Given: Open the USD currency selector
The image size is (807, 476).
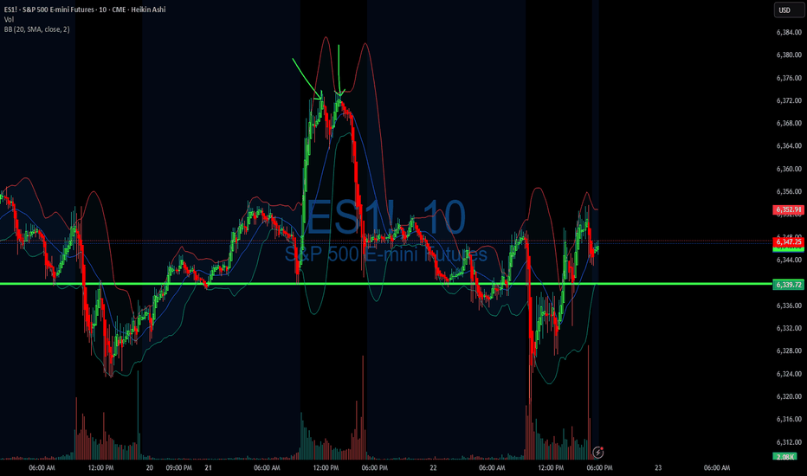Looking at the screenshot, I should [x=789, y=10].
